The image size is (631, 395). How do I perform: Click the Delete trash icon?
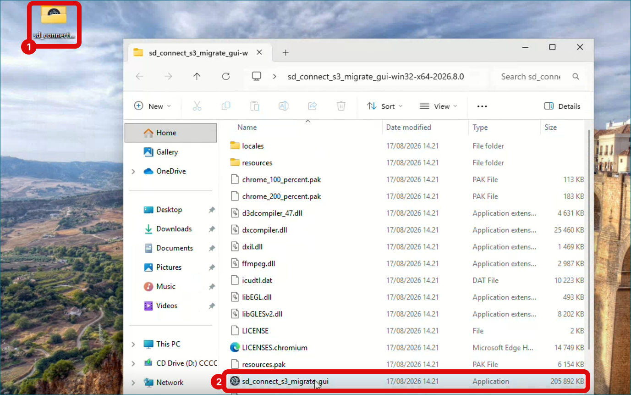click(x=341, y=106)
